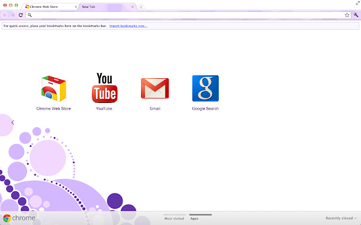
Task: Expand the Recently closed menu
Action: [341, 218]
